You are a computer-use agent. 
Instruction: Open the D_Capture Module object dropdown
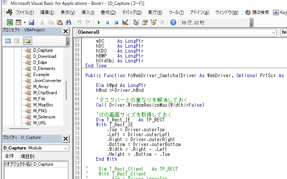pos(66,148)
